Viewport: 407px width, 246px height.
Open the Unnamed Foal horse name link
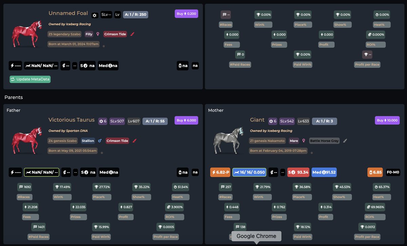(x=68, y=13)
